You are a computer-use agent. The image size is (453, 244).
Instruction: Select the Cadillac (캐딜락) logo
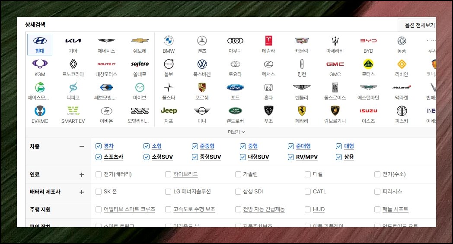[x=302, y=41]
